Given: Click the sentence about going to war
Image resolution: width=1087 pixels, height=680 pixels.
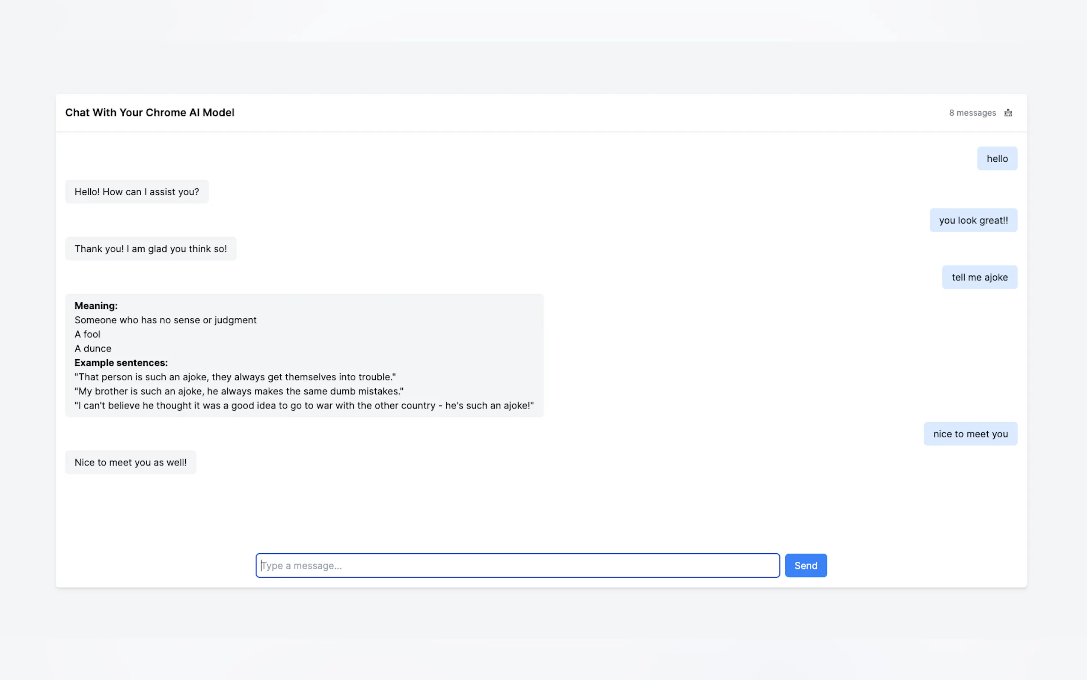Looking at the screenshot, I should coord(304,406).
